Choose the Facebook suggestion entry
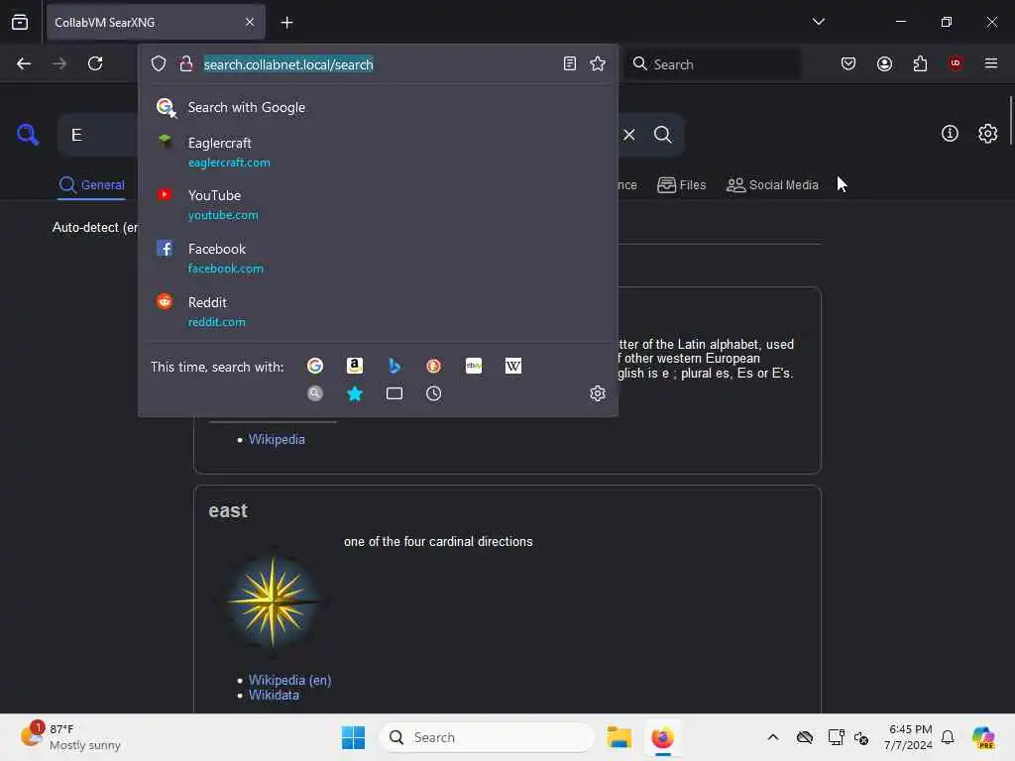 tap(378, 259)
